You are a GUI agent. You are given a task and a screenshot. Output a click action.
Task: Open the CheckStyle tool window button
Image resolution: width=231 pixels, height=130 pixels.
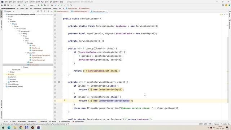point(43,122)
